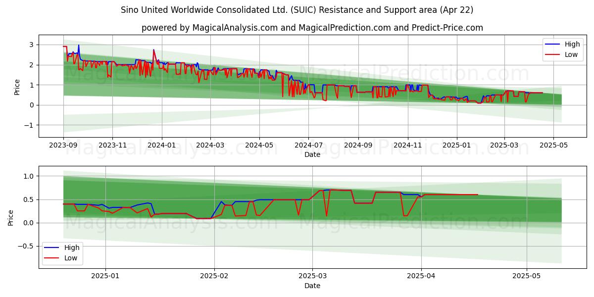594x297 pixels.
Task: Click the '2025-05' tick label on the bottom chart
Action: click(527, 276)
